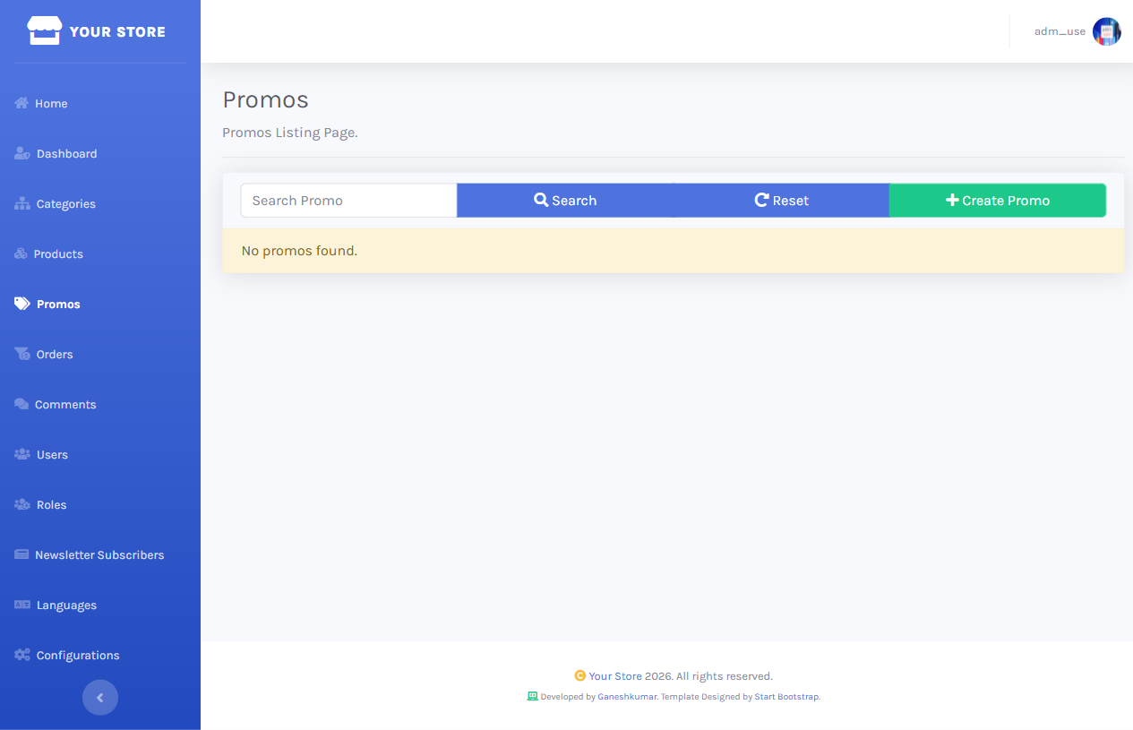
Task: Click the laptop icon beside Developed by
Action: pyautogui.click(x=532, y=696)
